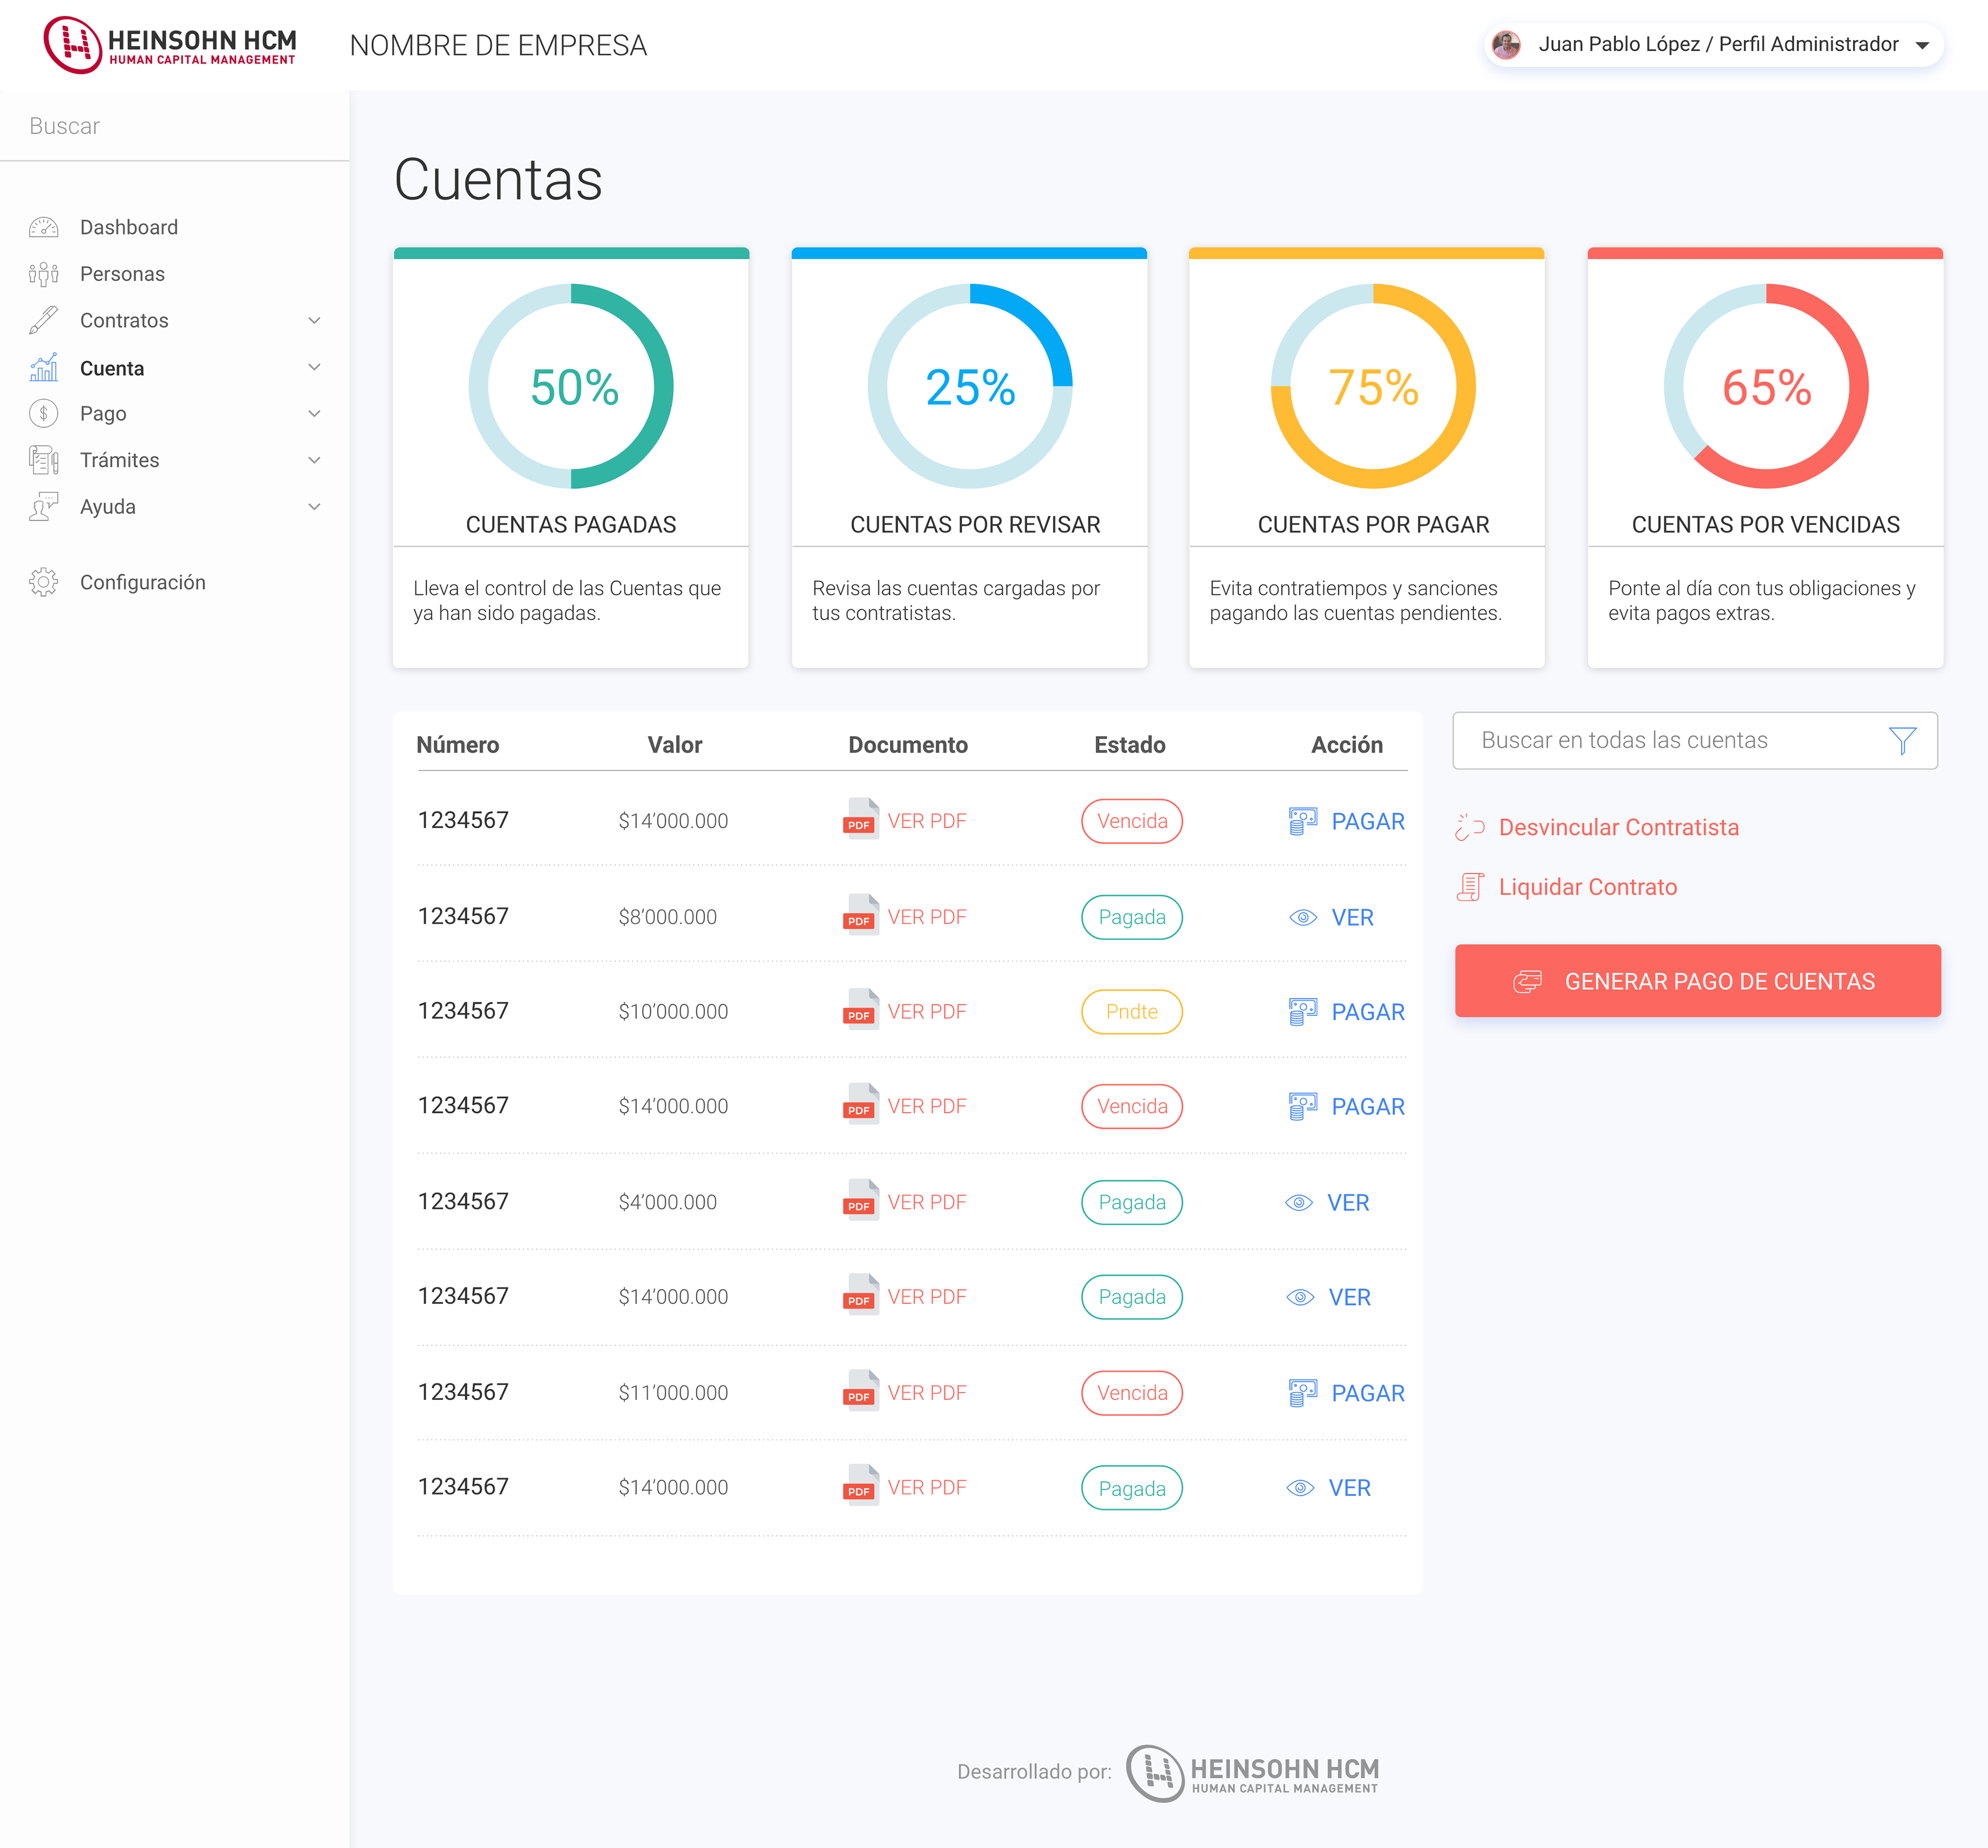
Task: Click Generar Pago de Cuentas button
Action: (1697, 981)
